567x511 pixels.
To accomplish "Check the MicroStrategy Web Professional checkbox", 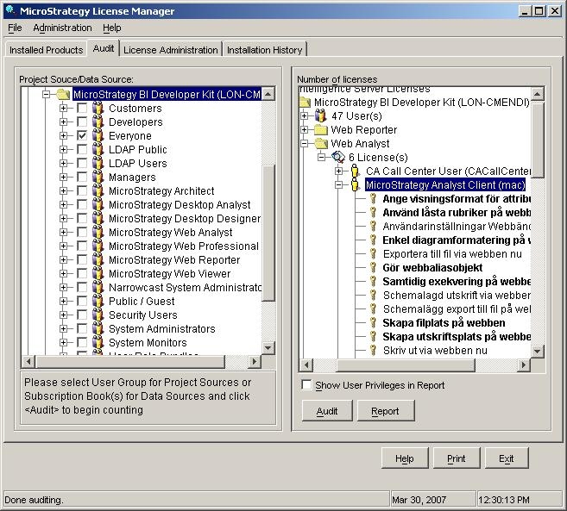I will (82, 246).
